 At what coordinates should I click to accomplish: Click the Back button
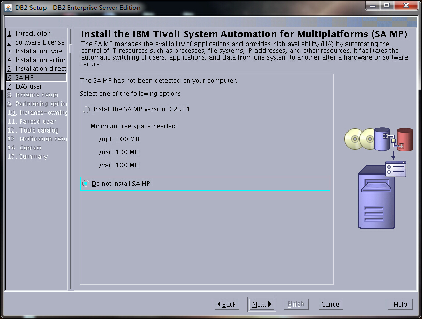click(x=227, y=304)
